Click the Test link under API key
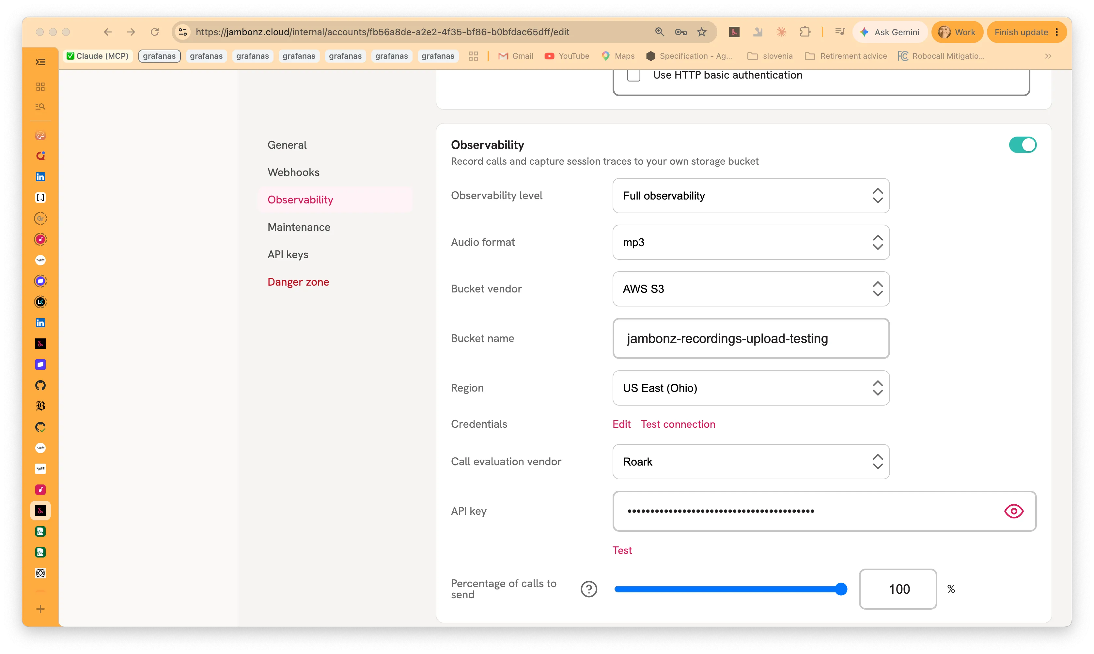Screen dimensions: 1094x654 pyautogui.click(x=622, y=550)
